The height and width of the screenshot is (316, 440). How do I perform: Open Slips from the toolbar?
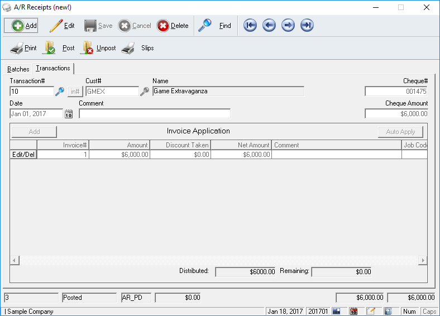[x=138, y=49]
